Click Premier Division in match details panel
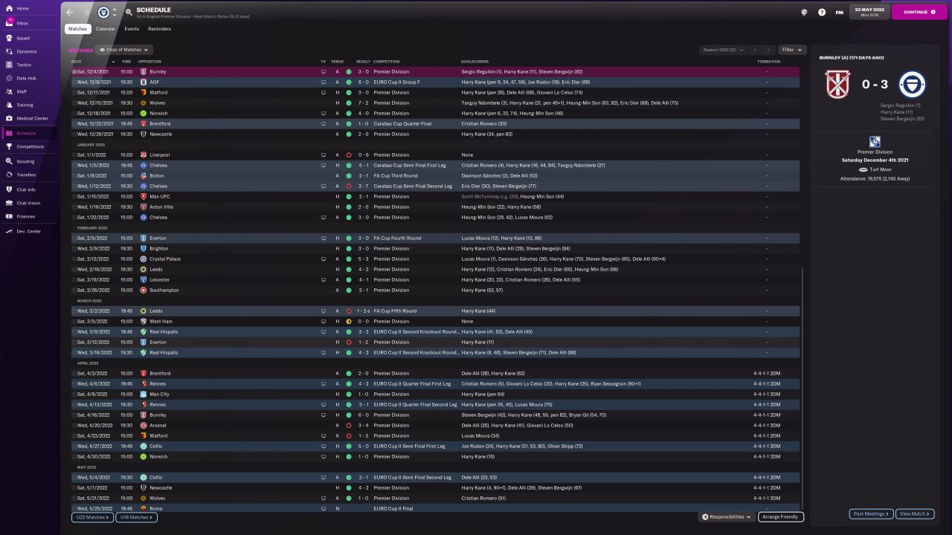The width and height of the screenshot is (952, 535). [874, 152]
